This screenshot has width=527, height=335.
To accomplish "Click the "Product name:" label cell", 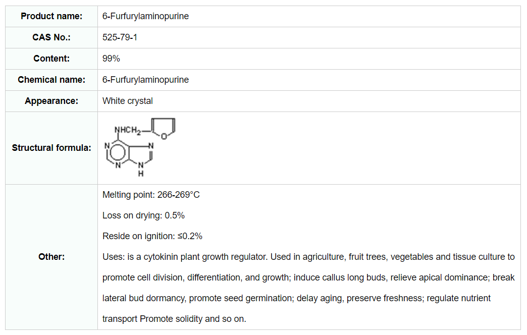I will point(51,16).
